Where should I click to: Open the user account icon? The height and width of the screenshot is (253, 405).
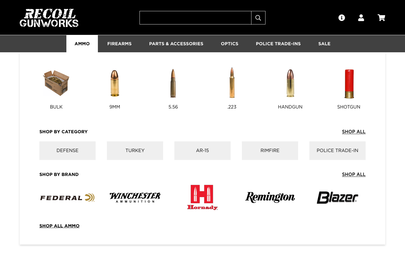(x=361, y=18)
